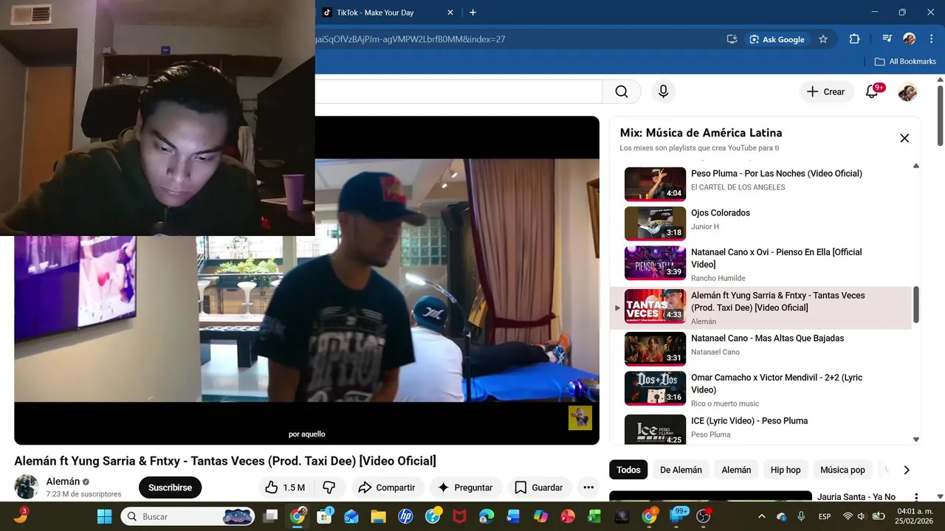945x531 pixels.
Task: Open the Alemán channel avatar
Action: (x=27, y=487)
